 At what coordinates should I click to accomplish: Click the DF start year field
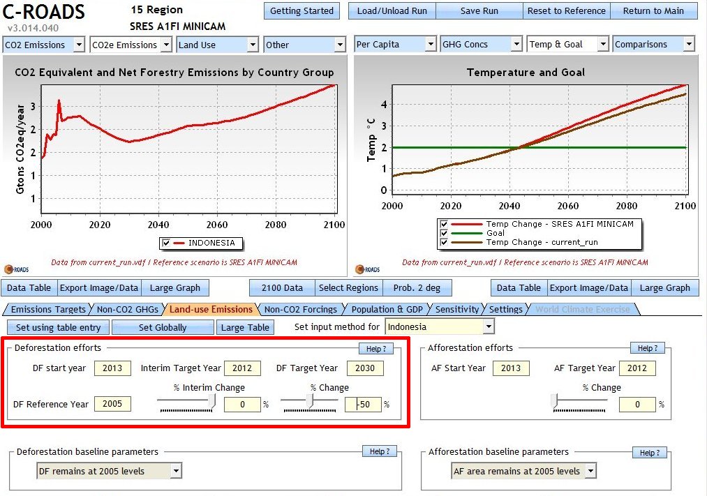[x=113, y=368]
